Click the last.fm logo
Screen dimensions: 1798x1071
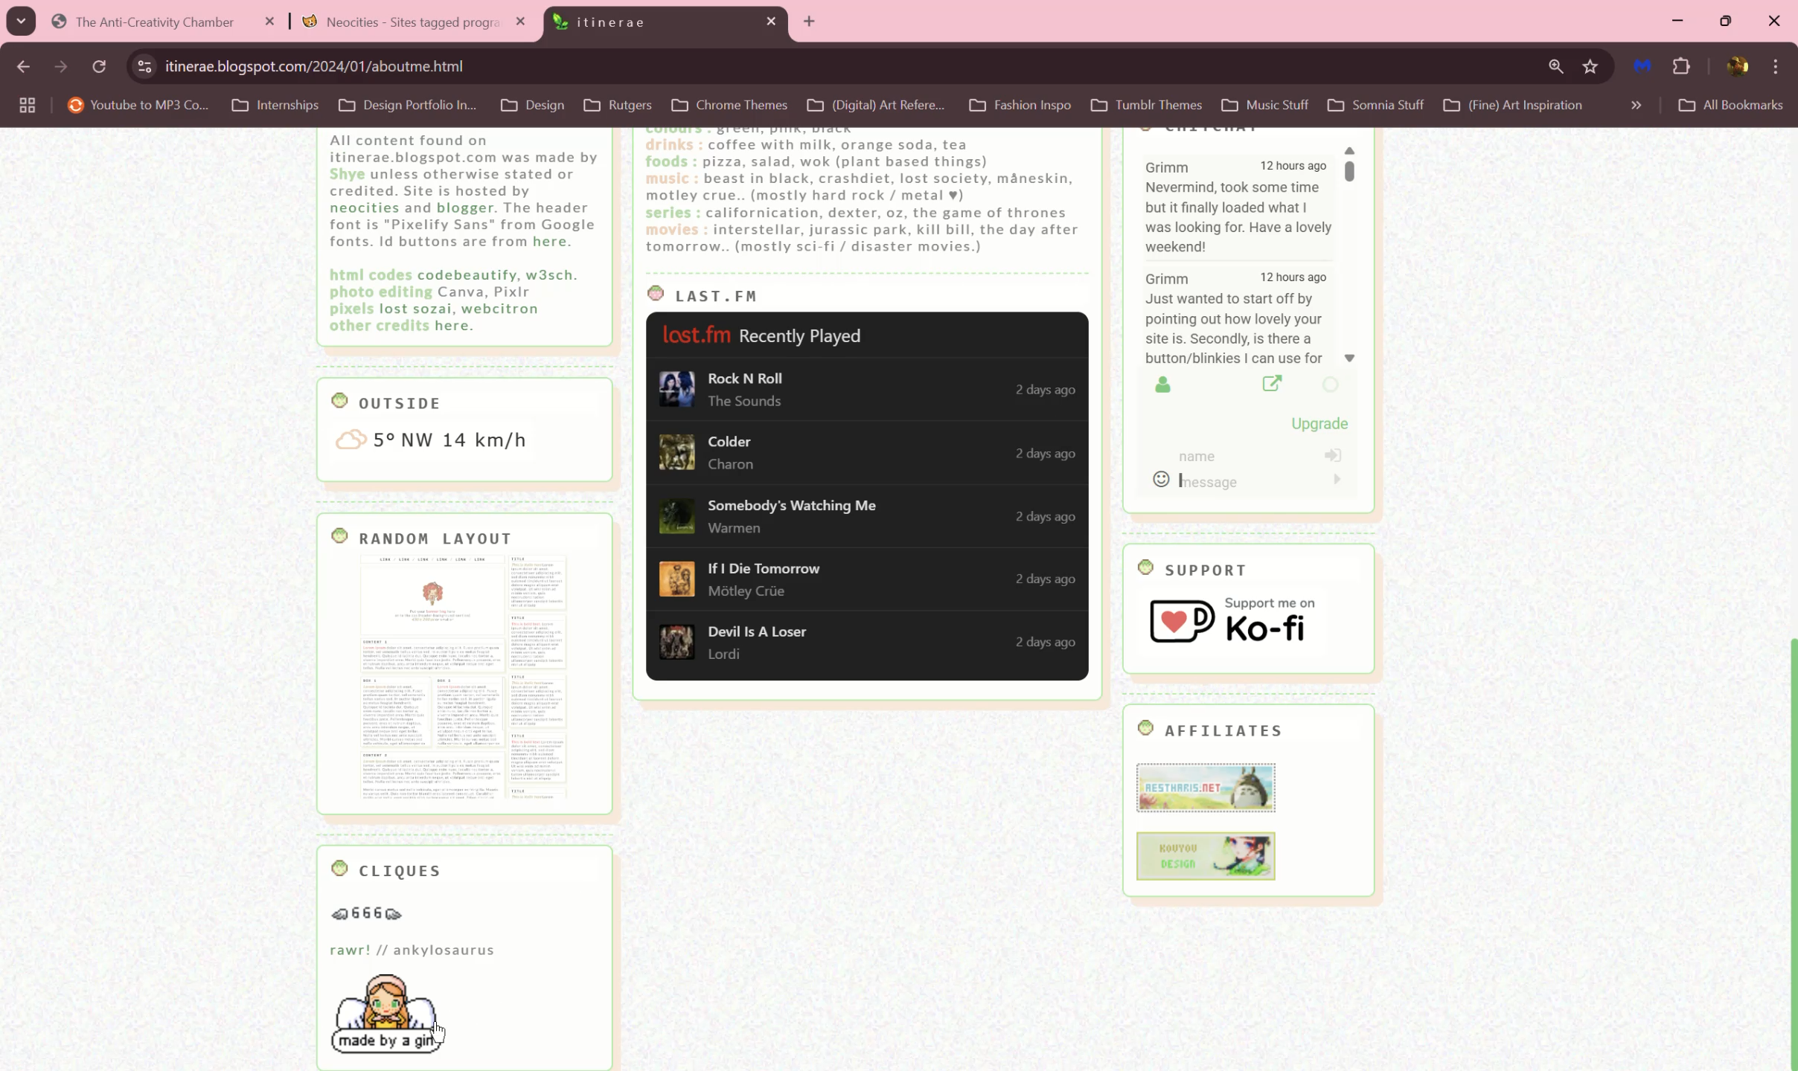point(697,335)
